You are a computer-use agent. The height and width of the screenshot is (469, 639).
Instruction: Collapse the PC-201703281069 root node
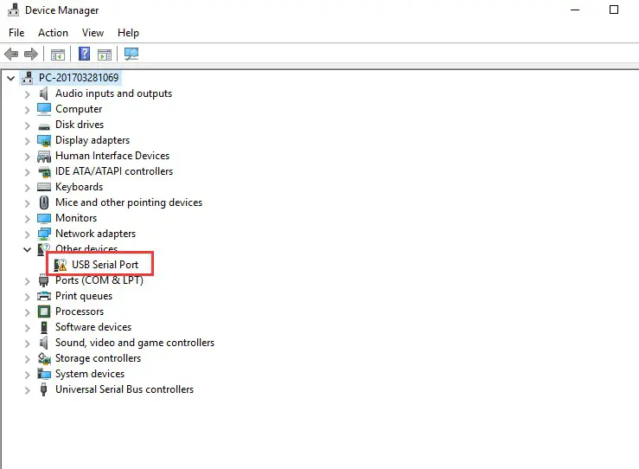coord(11,78)
